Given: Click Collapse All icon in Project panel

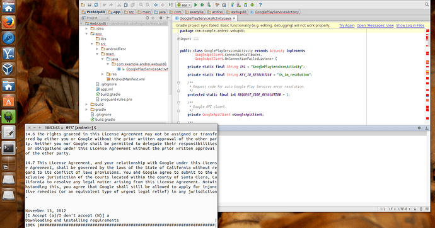Looking at the screenshot, I should [x=153, y=18].
